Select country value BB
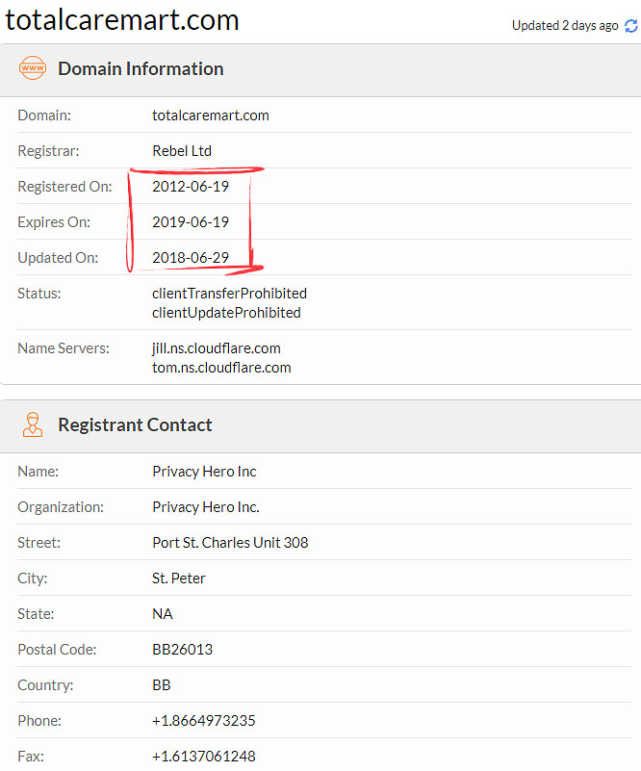The image size is (641, 771). point(162,685)
